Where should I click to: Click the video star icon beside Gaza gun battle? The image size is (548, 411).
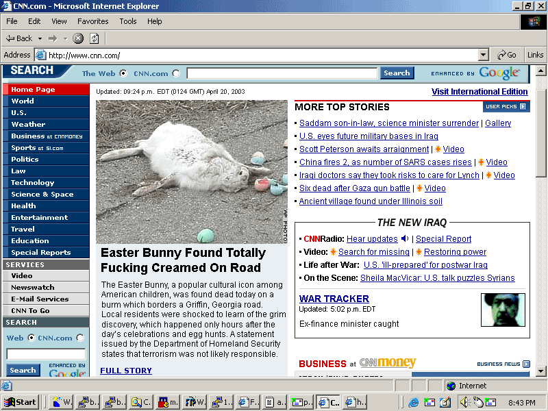(419, 188)
